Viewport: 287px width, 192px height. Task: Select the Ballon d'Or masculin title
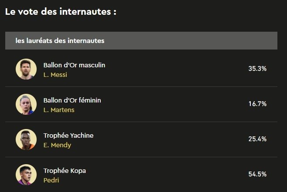click(x=74, y=65)
